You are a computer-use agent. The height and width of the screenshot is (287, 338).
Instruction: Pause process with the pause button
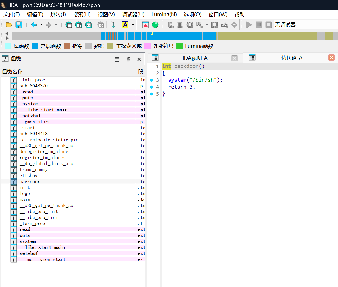point(259,25)
